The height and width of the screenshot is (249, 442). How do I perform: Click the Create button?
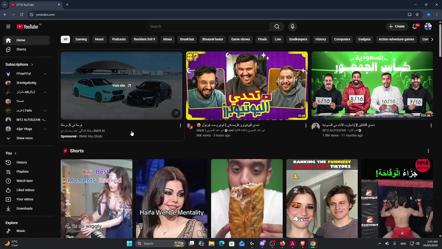point(396,27)
